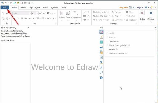Switch to the Insert ribbon tab

click(x=23, y=8)
